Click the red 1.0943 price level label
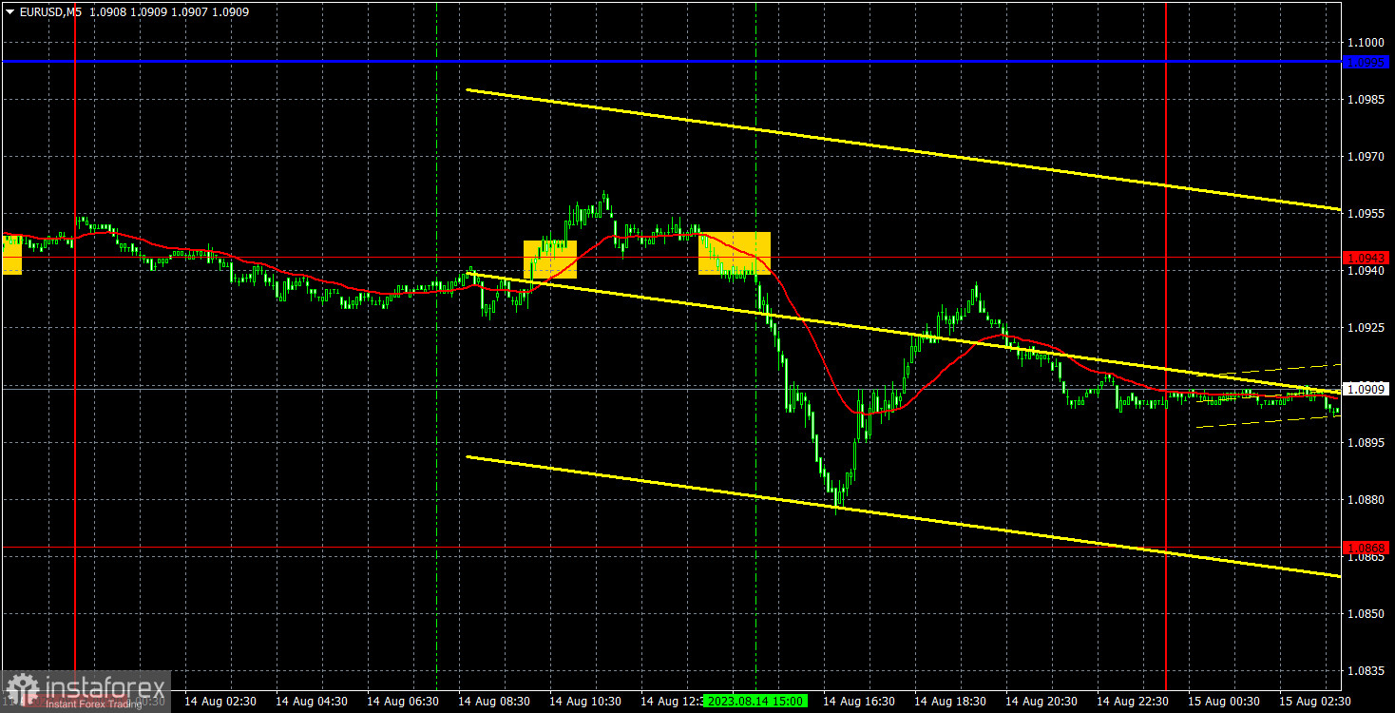 pos(1366,258)
